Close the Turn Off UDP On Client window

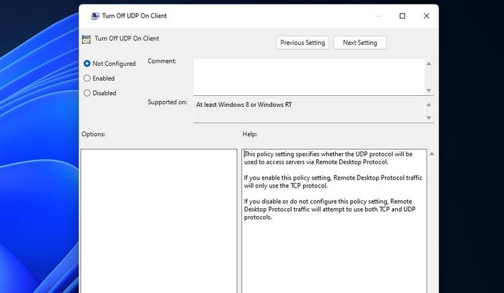click(426, 16)
